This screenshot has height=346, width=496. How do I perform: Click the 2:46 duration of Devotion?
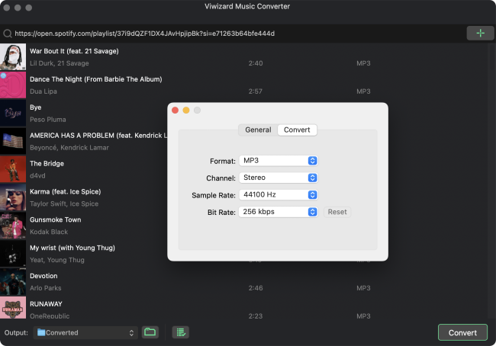pos(256,288)
